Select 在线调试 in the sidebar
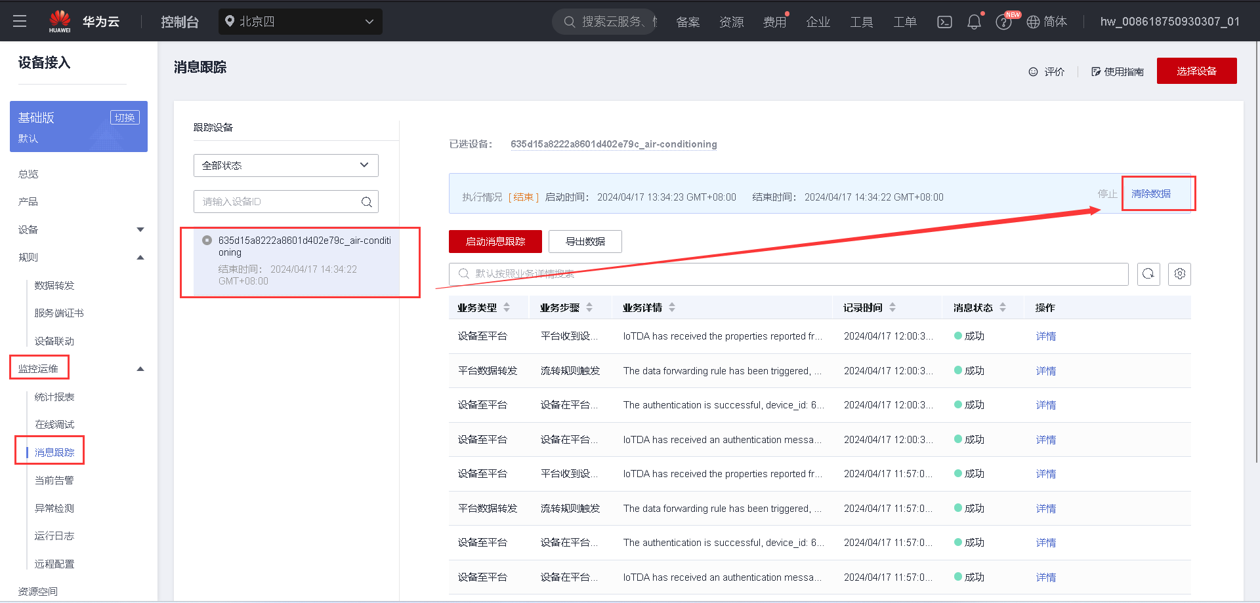The image size is (1260, 603). tap(55, 423)
